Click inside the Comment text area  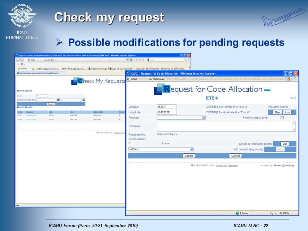click(x=225, y=126)
